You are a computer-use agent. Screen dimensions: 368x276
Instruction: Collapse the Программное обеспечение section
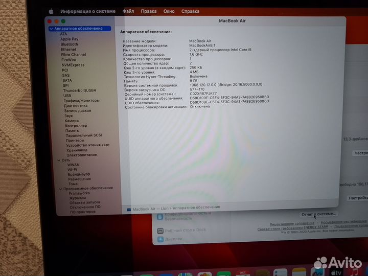click(x=60, y=189)
